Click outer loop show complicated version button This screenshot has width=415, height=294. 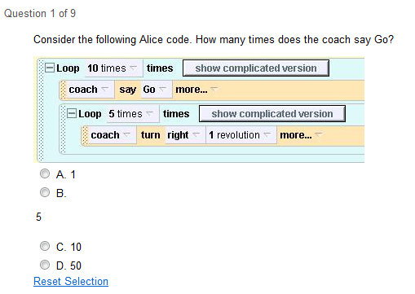(x=256, y=68)
